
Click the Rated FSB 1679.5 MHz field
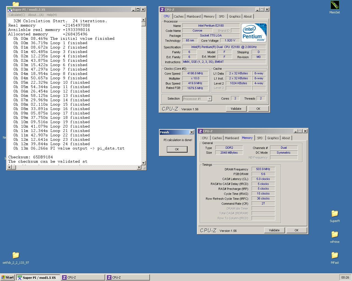click(195, 88)
